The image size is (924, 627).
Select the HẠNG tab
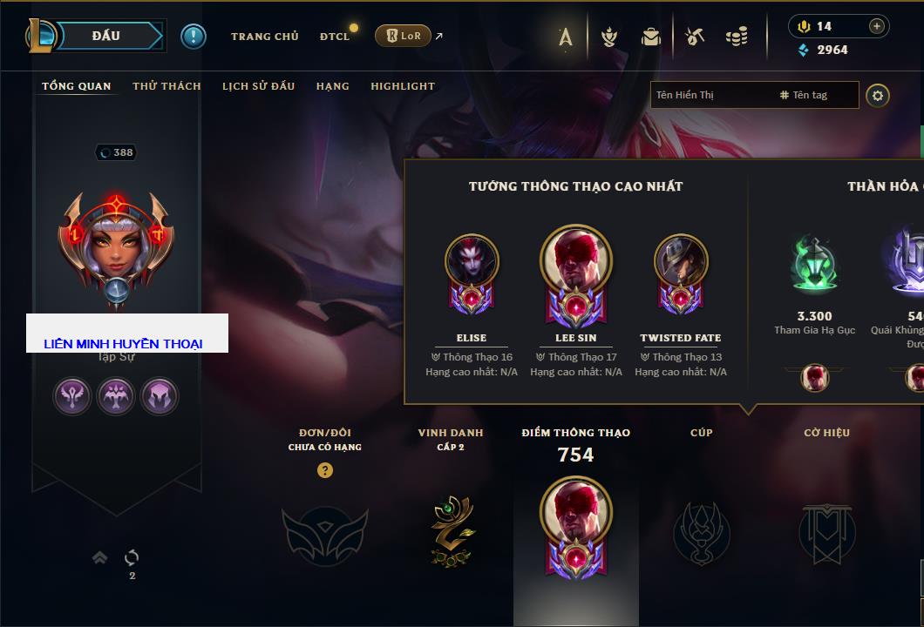332,86
